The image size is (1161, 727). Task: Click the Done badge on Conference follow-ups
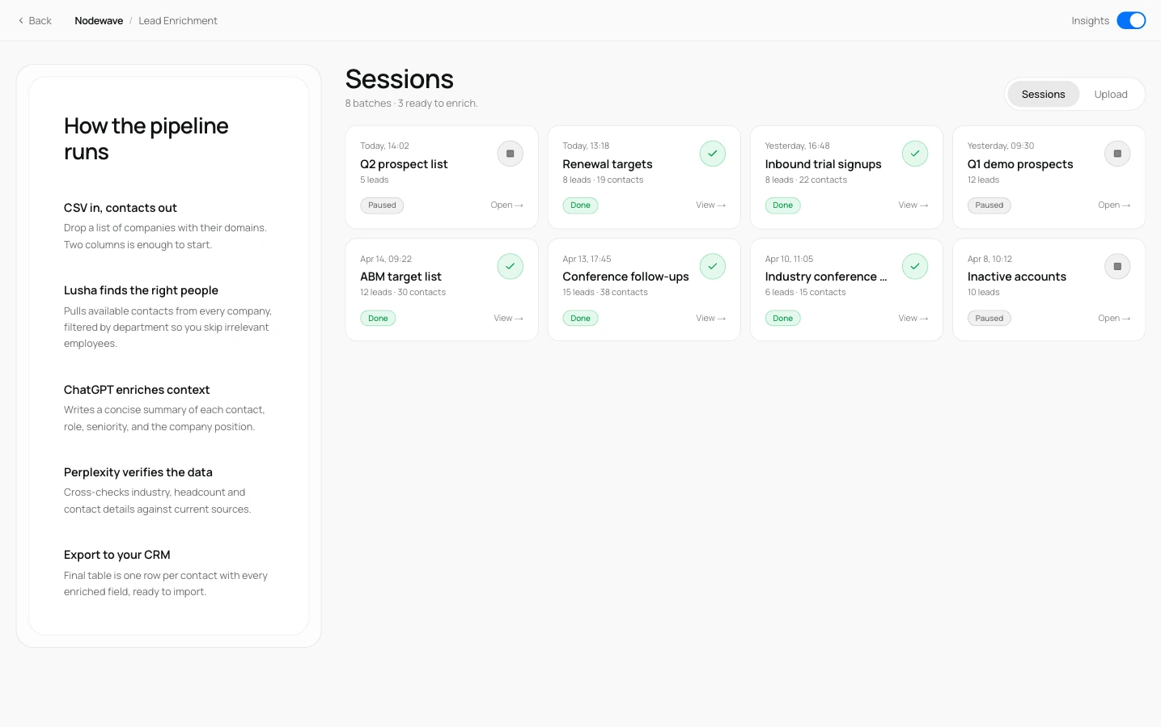click(580, 319)
